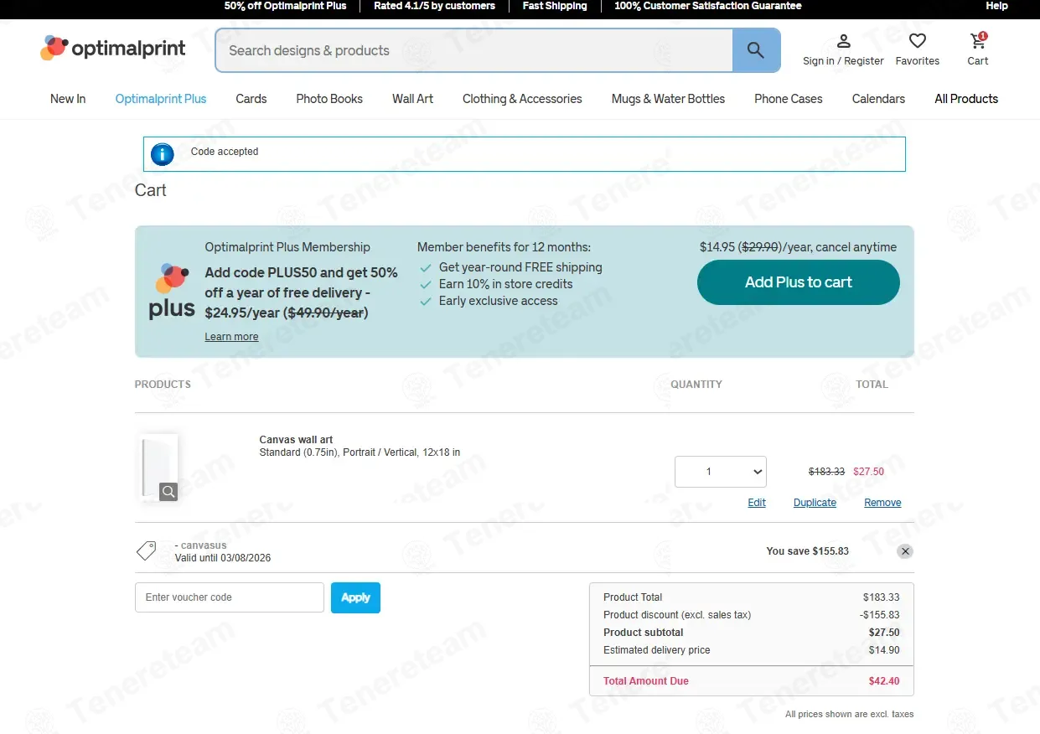The height and width of the screenshot is (734, 1040).
Task: Open the Cards menu
Action: pos(251,99)
